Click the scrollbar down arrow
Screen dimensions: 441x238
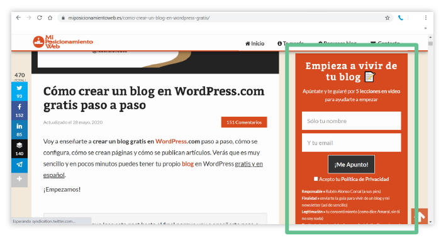430,222
